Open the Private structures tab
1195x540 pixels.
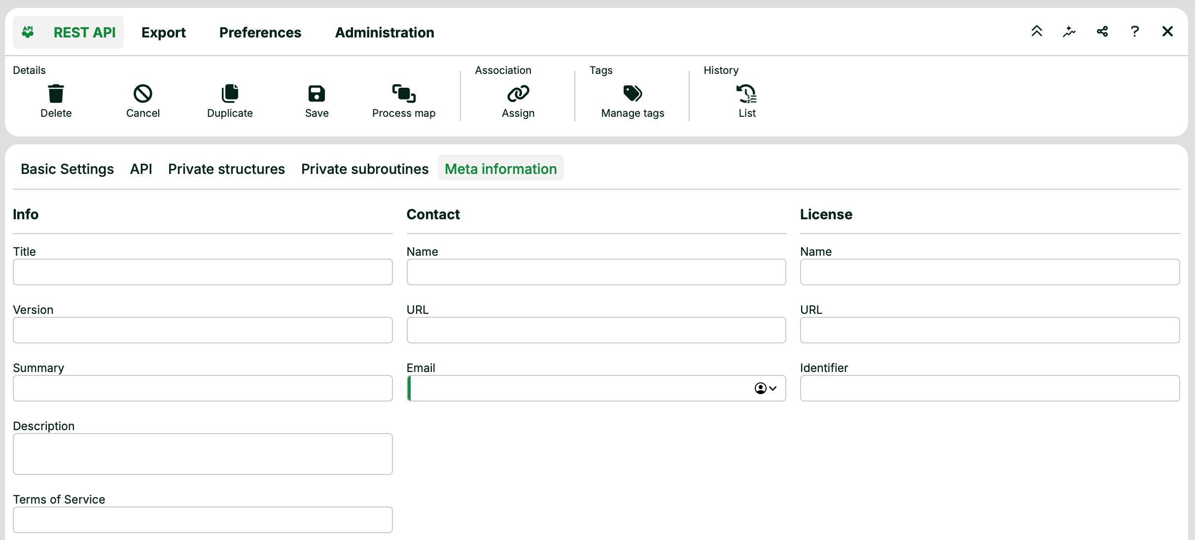tap(226, 169)
